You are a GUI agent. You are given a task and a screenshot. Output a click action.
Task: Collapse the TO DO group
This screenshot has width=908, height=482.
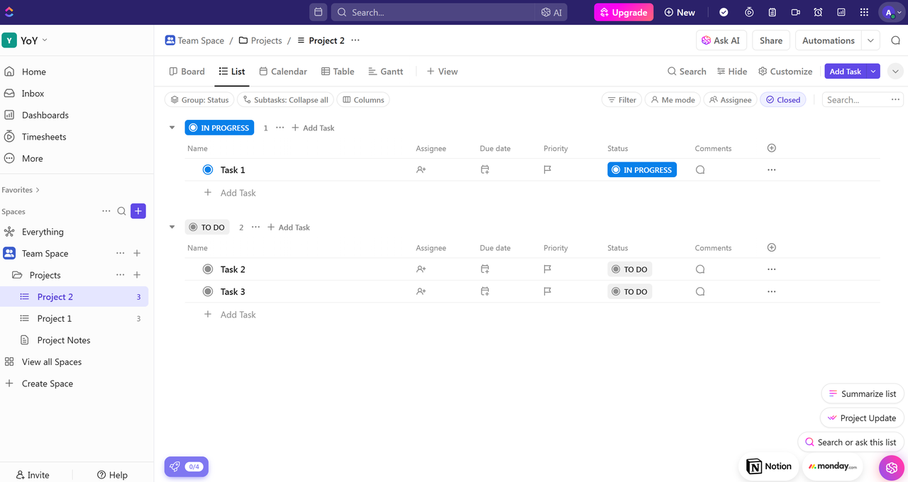tap(172, 228)
